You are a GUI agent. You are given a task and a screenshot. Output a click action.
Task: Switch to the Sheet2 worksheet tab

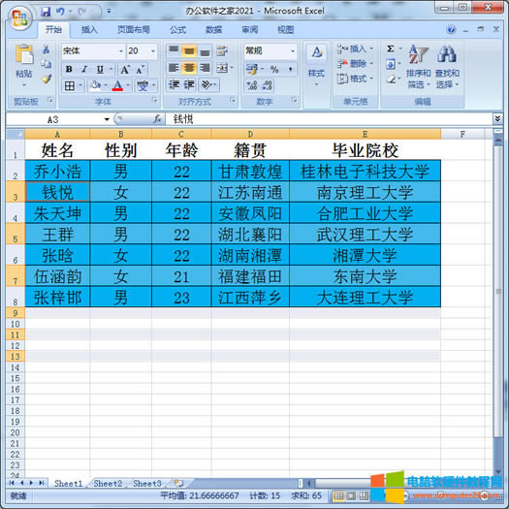[x=108, y=484]
